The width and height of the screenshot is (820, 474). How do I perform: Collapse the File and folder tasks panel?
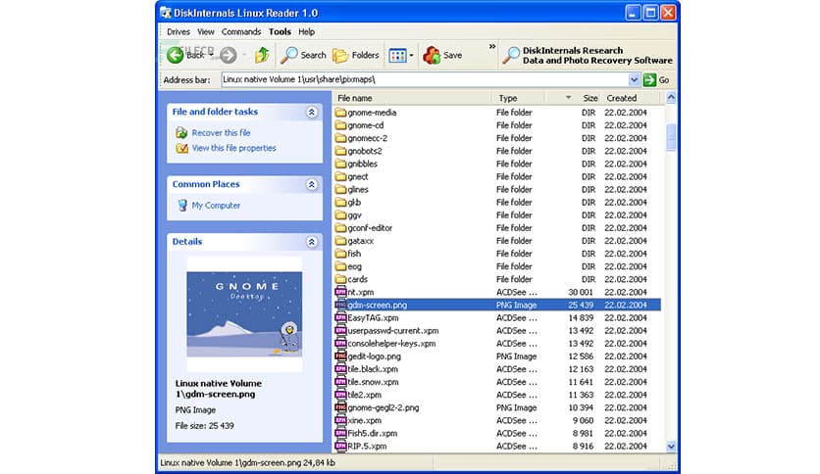click(312, 112)
